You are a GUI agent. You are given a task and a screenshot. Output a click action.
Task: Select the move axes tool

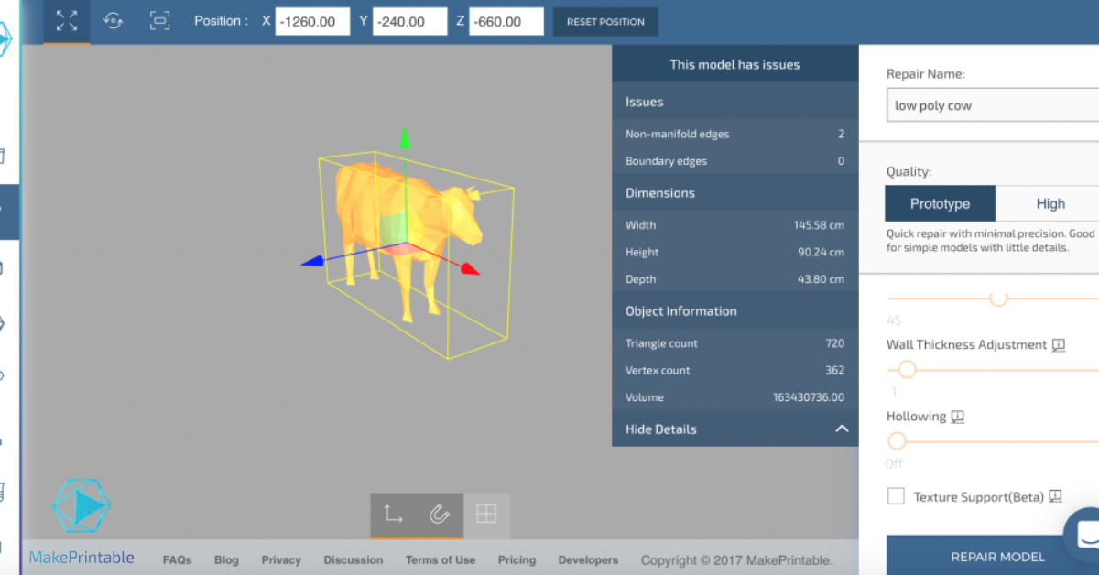coord(392,515)
